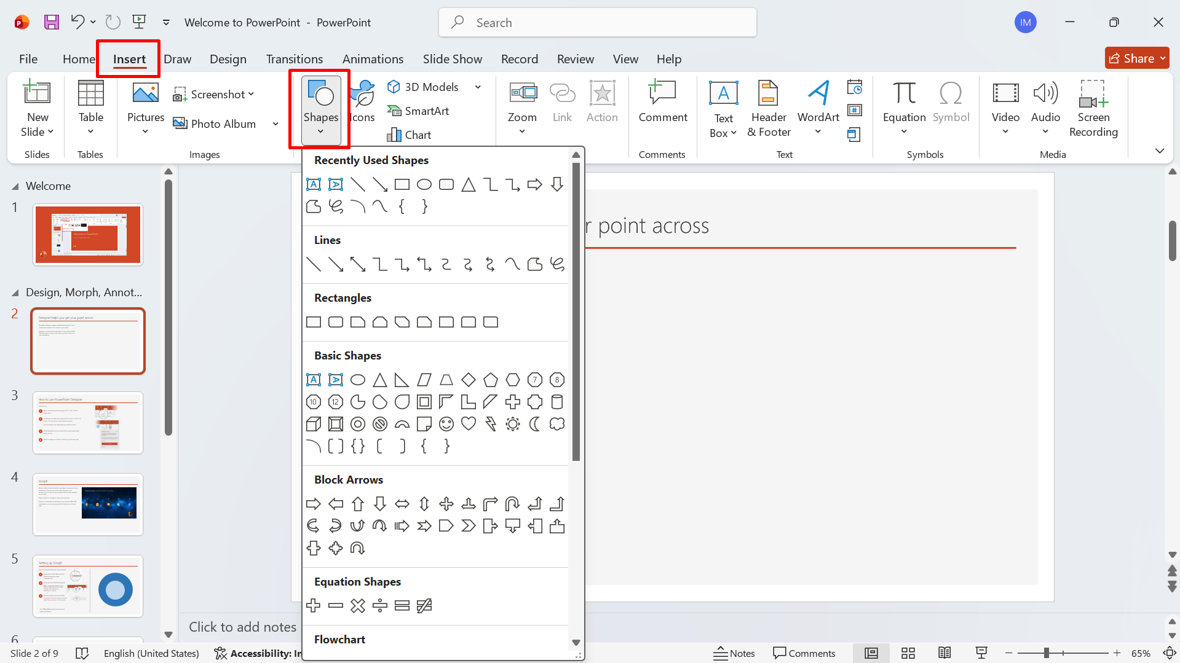Insert Pictures
The width and height of the screenshot is (1180, 663).
tap(146, 108)
